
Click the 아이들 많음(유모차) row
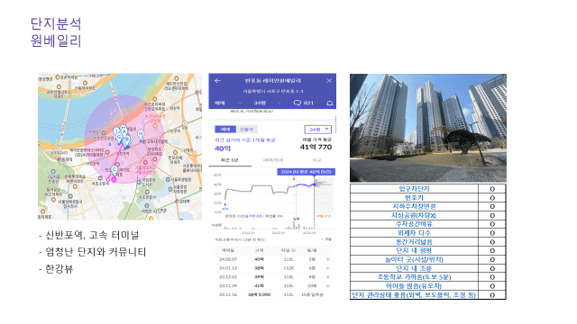tap(428, 286)
